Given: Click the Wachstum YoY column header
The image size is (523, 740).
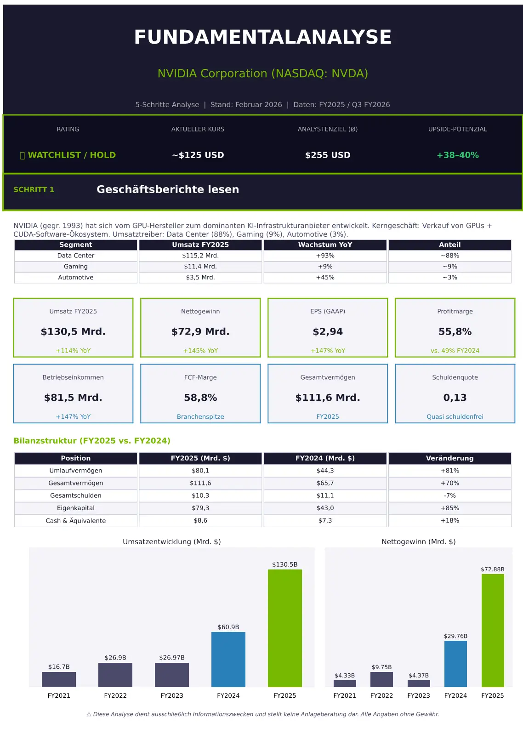Looking at the screenshot, I should pos(325,245).
